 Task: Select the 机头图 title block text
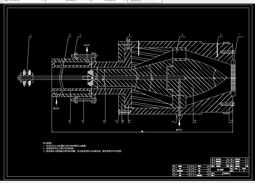click(x=220, y=170)
